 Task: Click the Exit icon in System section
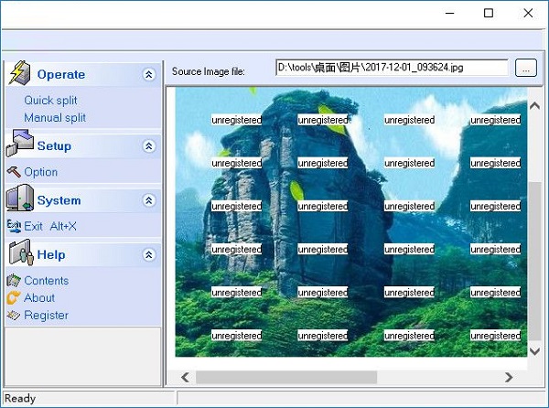point(13,226)
